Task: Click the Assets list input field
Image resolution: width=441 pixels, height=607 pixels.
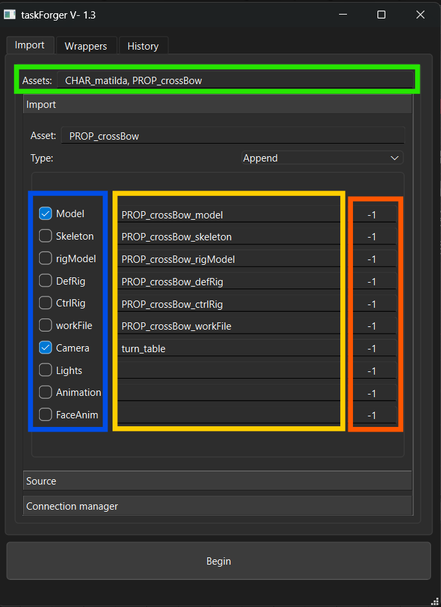Action: coord(235,80)
